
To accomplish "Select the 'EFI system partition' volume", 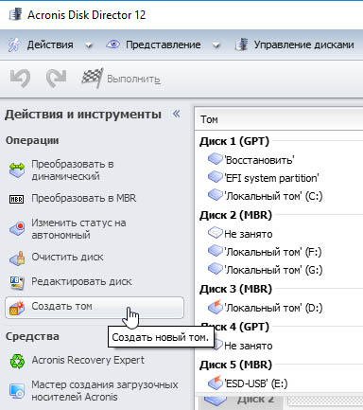I will pos(271,178).
